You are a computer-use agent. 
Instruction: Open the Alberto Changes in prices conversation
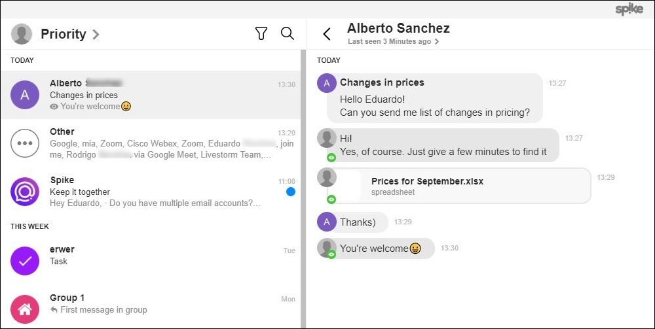(x=151, y=95)
